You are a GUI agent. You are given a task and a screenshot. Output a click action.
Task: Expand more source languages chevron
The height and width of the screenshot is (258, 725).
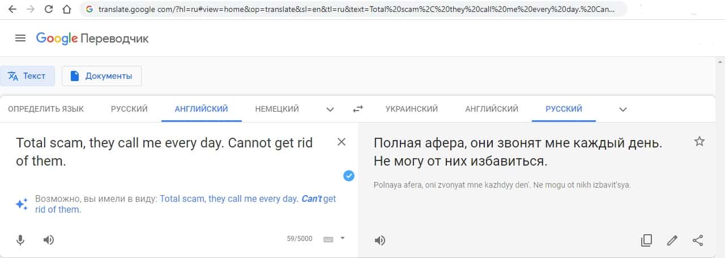pyautogui.click(x=330, y=109)
